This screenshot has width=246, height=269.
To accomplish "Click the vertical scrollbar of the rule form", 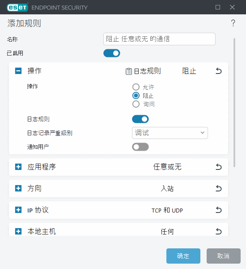I will (x=234, y=103).
